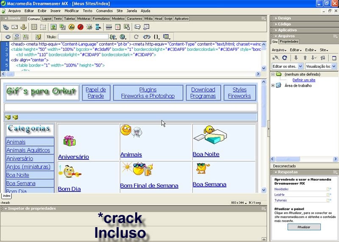Click the index document tab
The image size is (339, 242).
pos(6,196)
